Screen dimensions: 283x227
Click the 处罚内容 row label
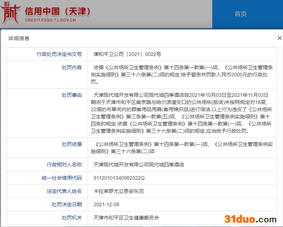click(x=72, y=67)
